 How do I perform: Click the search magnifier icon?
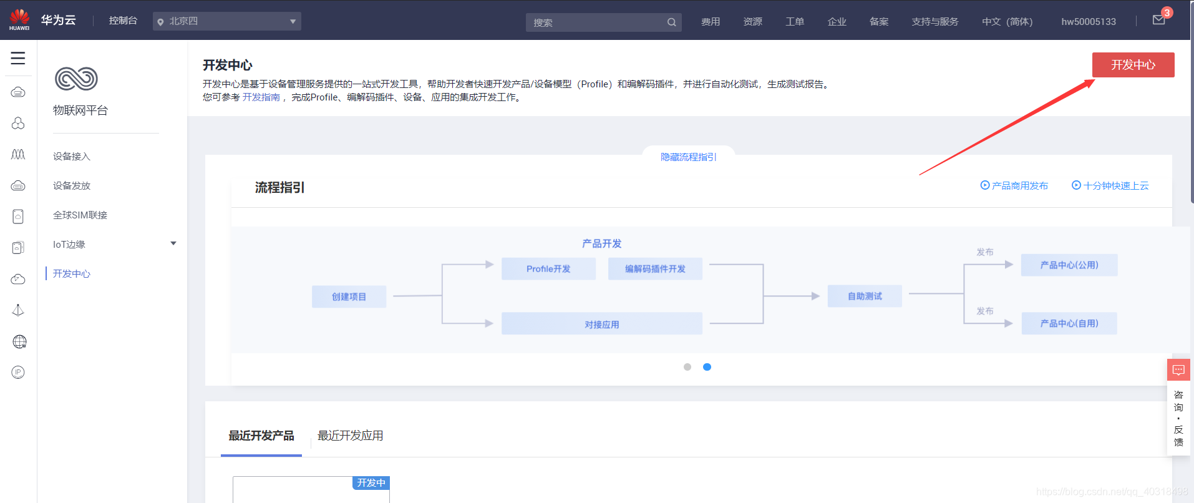671,22
